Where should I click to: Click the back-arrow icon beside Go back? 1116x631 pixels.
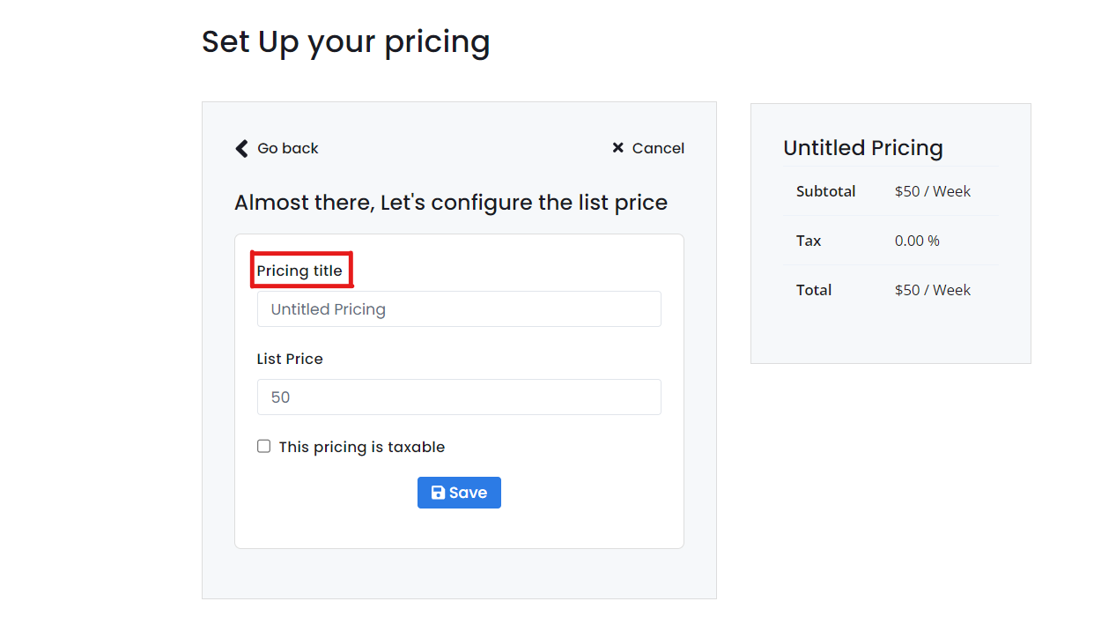click(241, 148)
